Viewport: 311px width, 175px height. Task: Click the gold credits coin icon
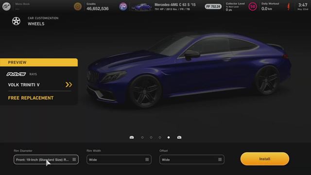pyautogui.click(x=78, y=6)
